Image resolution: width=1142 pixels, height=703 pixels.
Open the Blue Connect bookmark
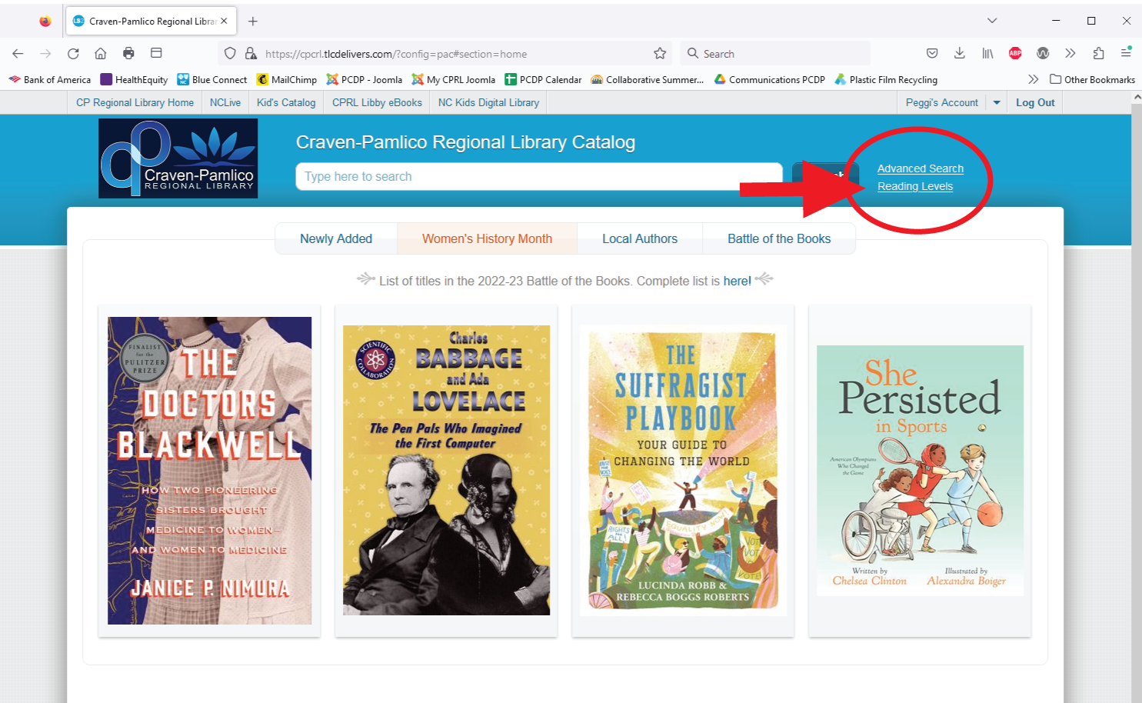coord(212,79)
